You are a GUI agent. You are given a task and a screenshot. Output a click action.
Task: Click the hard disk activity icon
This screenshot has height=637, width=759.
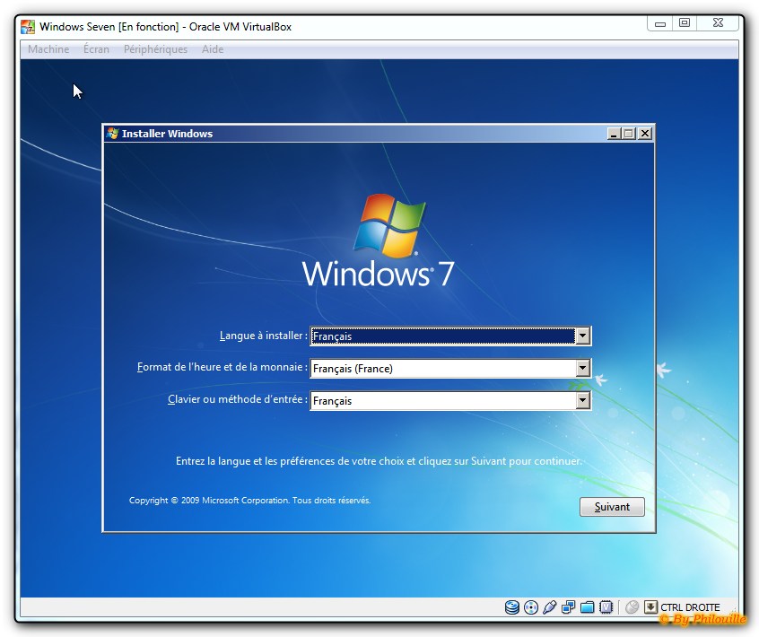[512, 607]
